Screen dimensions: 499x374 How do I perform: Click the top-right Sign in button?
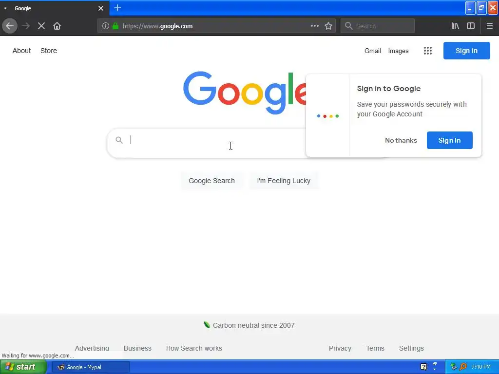466,51
